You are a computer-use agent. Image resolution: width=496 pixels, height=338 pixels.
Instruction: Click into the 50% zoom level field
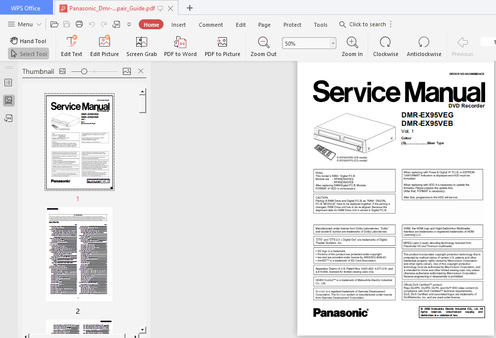(306, 43)
